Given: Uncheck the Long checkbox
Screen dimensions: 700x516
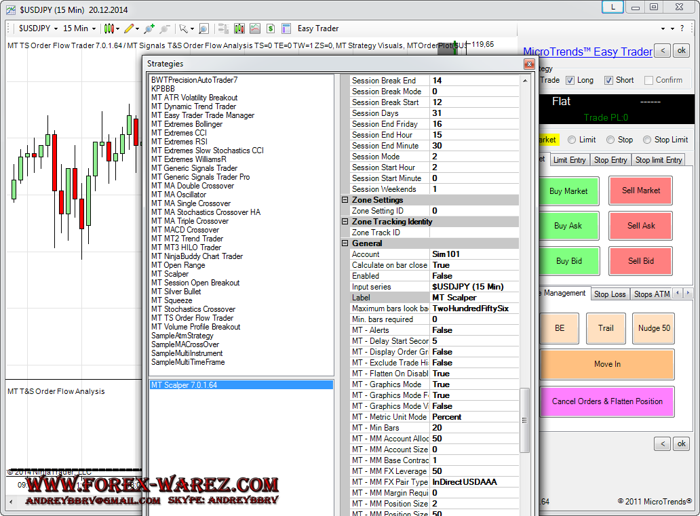Looking at the screenshot, I should pyautogui.click(x=570, y=80).
